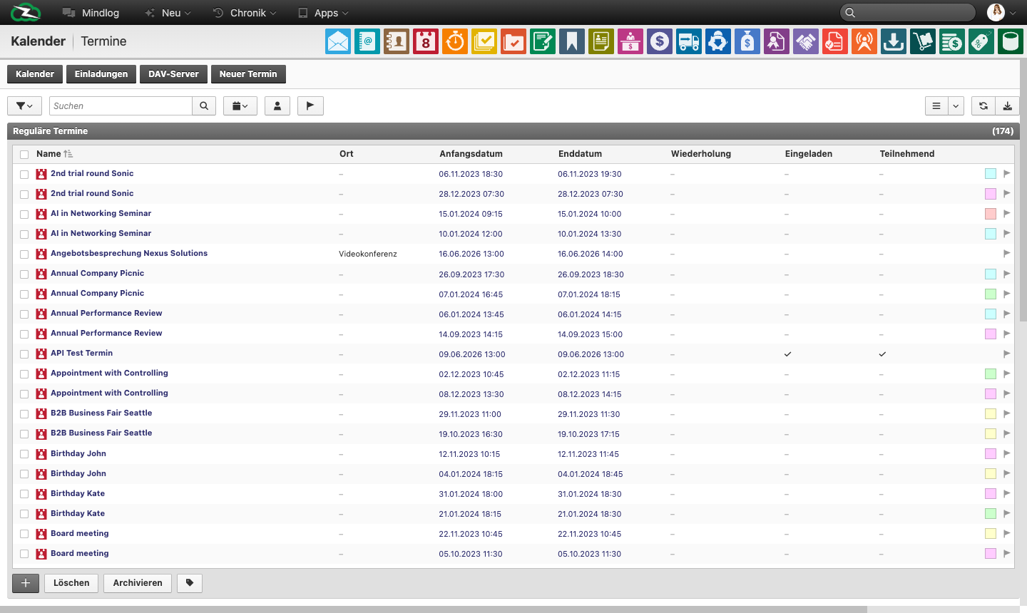Open the calendar date filter dropdown
This screenshot has width=1027, height=613.
(240, 105)
